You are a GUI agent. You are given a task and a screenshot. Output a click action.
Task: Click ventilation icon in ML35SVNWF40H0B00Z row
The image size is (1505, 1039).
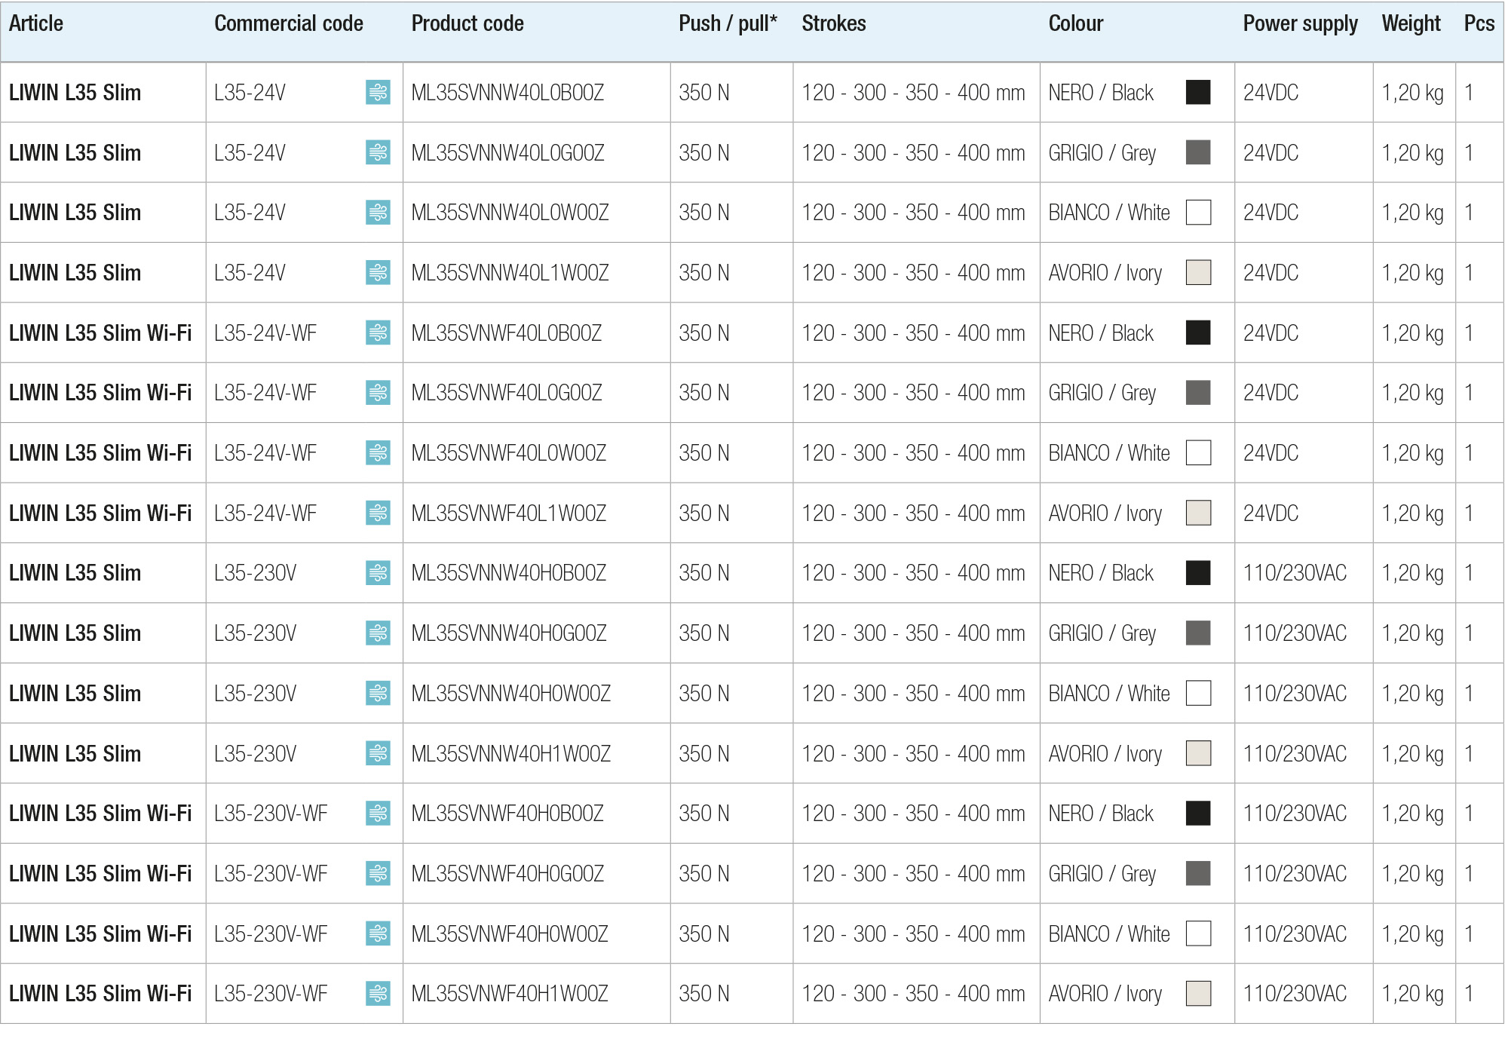point(378,813)
